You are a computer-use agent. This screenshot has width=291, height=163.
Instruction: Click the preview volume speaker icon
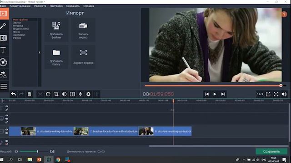[x=284, y=94]
